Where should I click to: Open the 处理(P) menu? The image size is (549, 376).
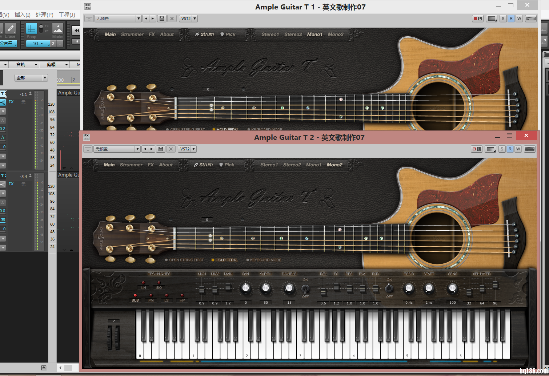click(44, 15)
